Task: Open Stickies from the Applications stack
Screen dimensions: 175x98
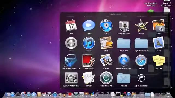Action: click(x=159, y=60)
